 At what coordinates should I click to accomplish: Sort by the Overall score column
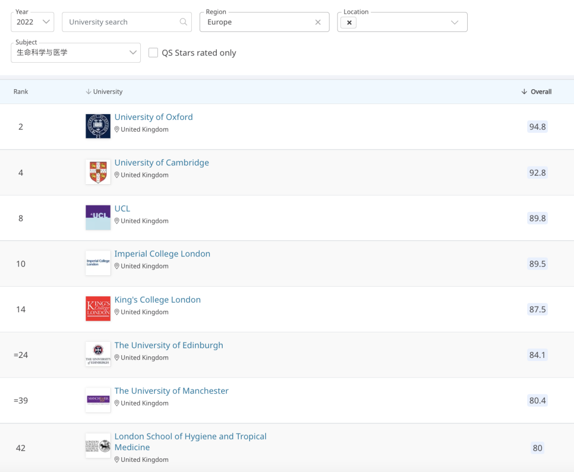pos(537,92)
